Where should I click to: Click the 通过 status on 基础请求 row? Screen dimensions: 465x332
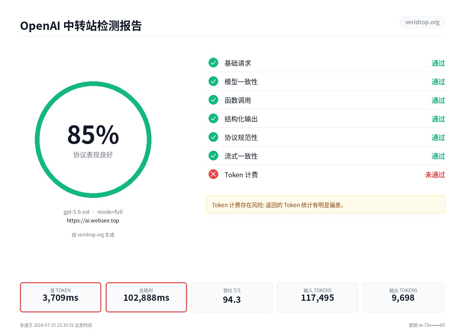pos(438,63)
